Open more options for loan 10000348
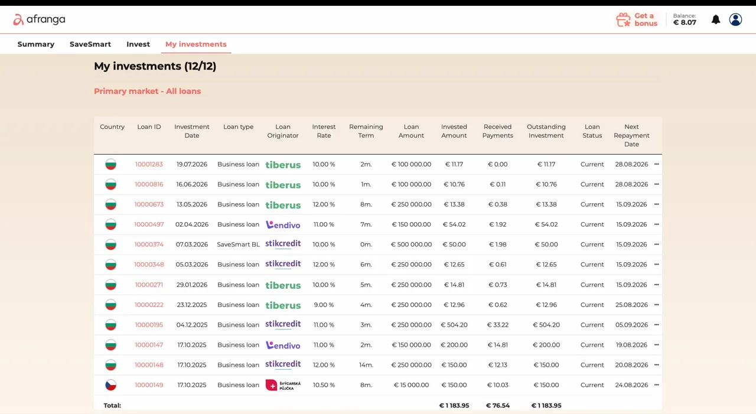This screenshot has width=756, height=414. (x=656, y=265)
